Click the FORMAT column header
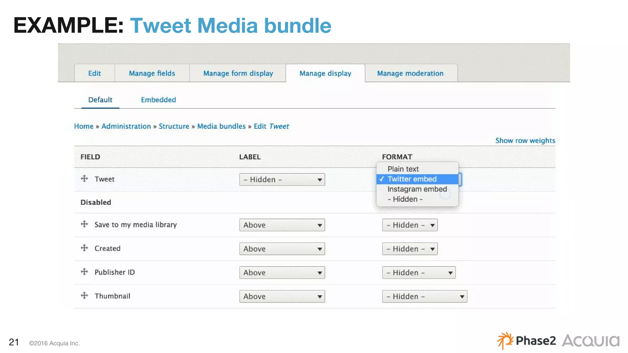The image size is (628, 353). coord(397,157)
